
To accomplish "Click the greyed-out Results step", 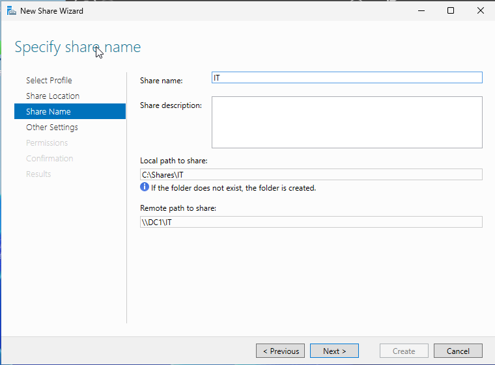I will (x=38, y=174).
